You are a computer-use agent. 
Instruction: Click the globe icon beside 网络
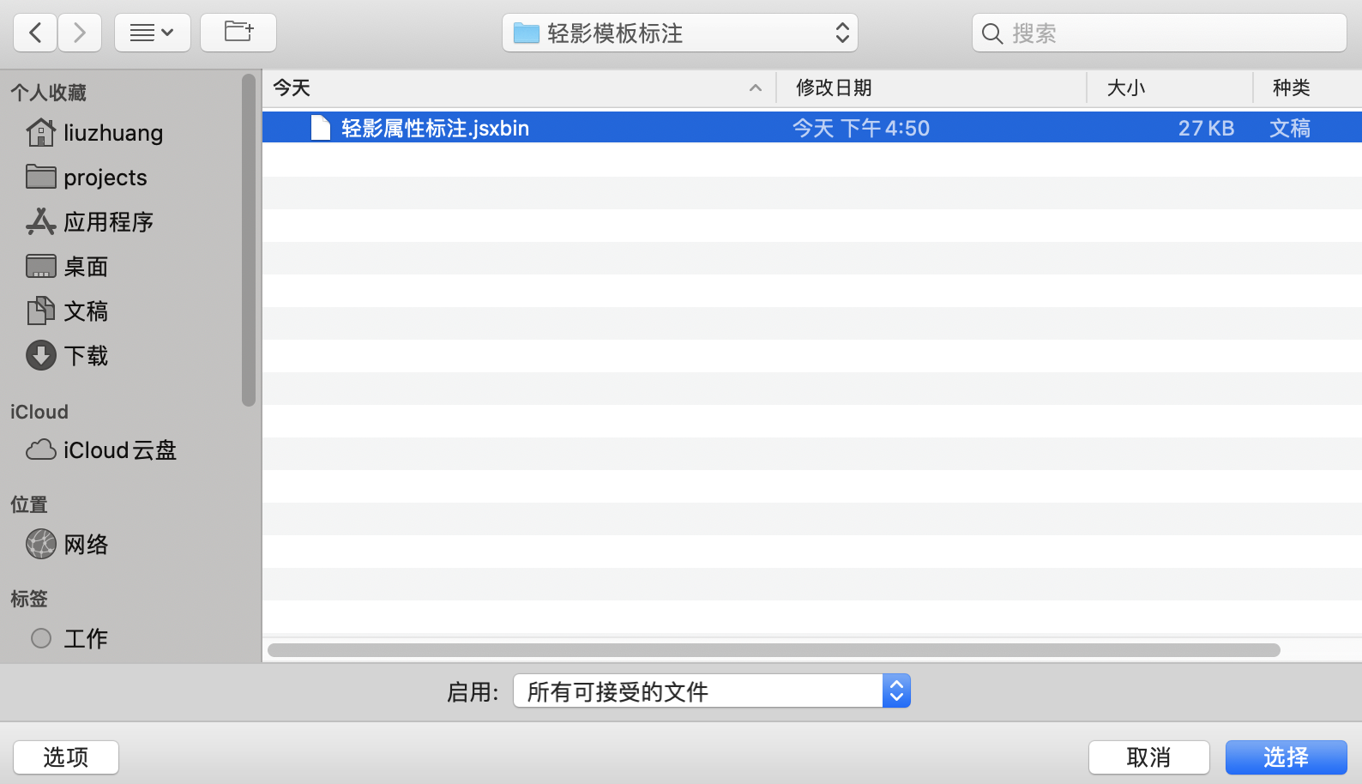point(40,544)
